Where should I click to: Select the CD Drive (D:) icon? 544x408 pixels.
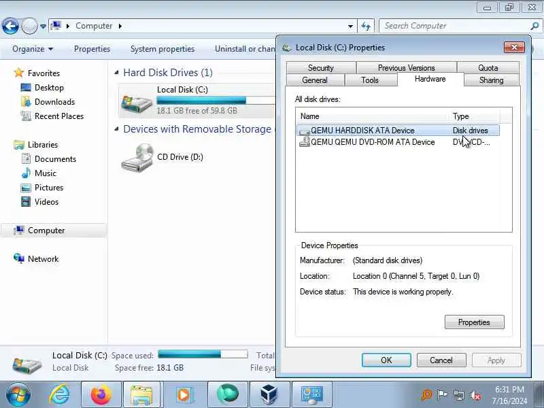[137, 158]
